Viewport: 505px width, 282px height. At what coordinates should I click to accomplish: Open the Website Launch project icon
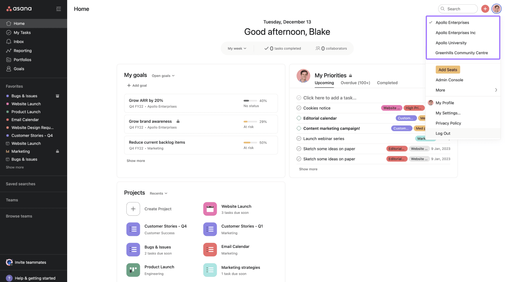click(210, 209)
